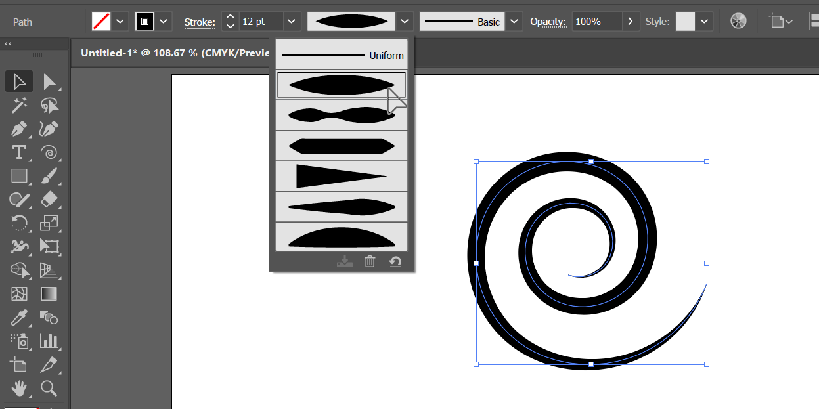This screenshot has height=409, width=819.
Task: Switch to the Untitled-1 document tab
Action: pyautogui.click(x=174, y=53)
